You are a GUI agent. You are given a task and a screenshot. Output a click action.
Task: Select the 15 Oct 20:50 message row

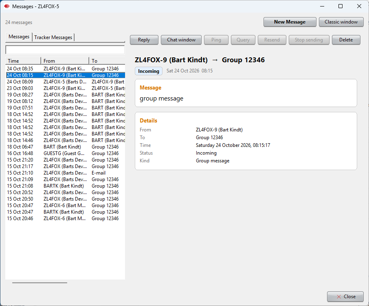pos(65,199)
